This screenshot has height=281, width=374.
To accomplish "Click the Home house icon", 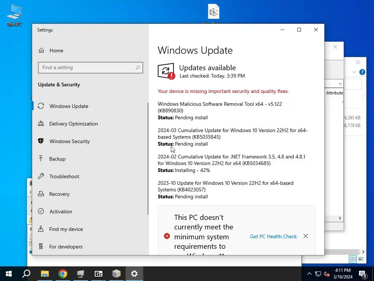I will click(x=41, y=50).
